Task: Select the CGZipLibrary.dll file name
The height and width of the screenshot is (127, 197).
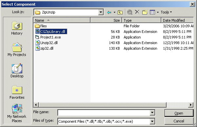Action: [x=53, y=32]
